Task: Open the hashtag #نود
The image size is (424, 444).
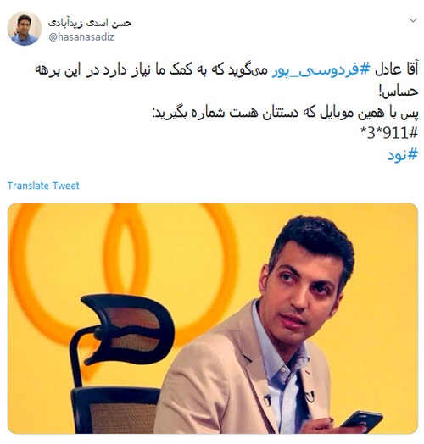Action: click(x=403, y=155)
